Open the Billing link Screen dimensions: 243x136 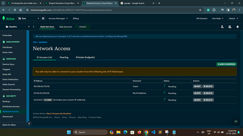[76, 18]
